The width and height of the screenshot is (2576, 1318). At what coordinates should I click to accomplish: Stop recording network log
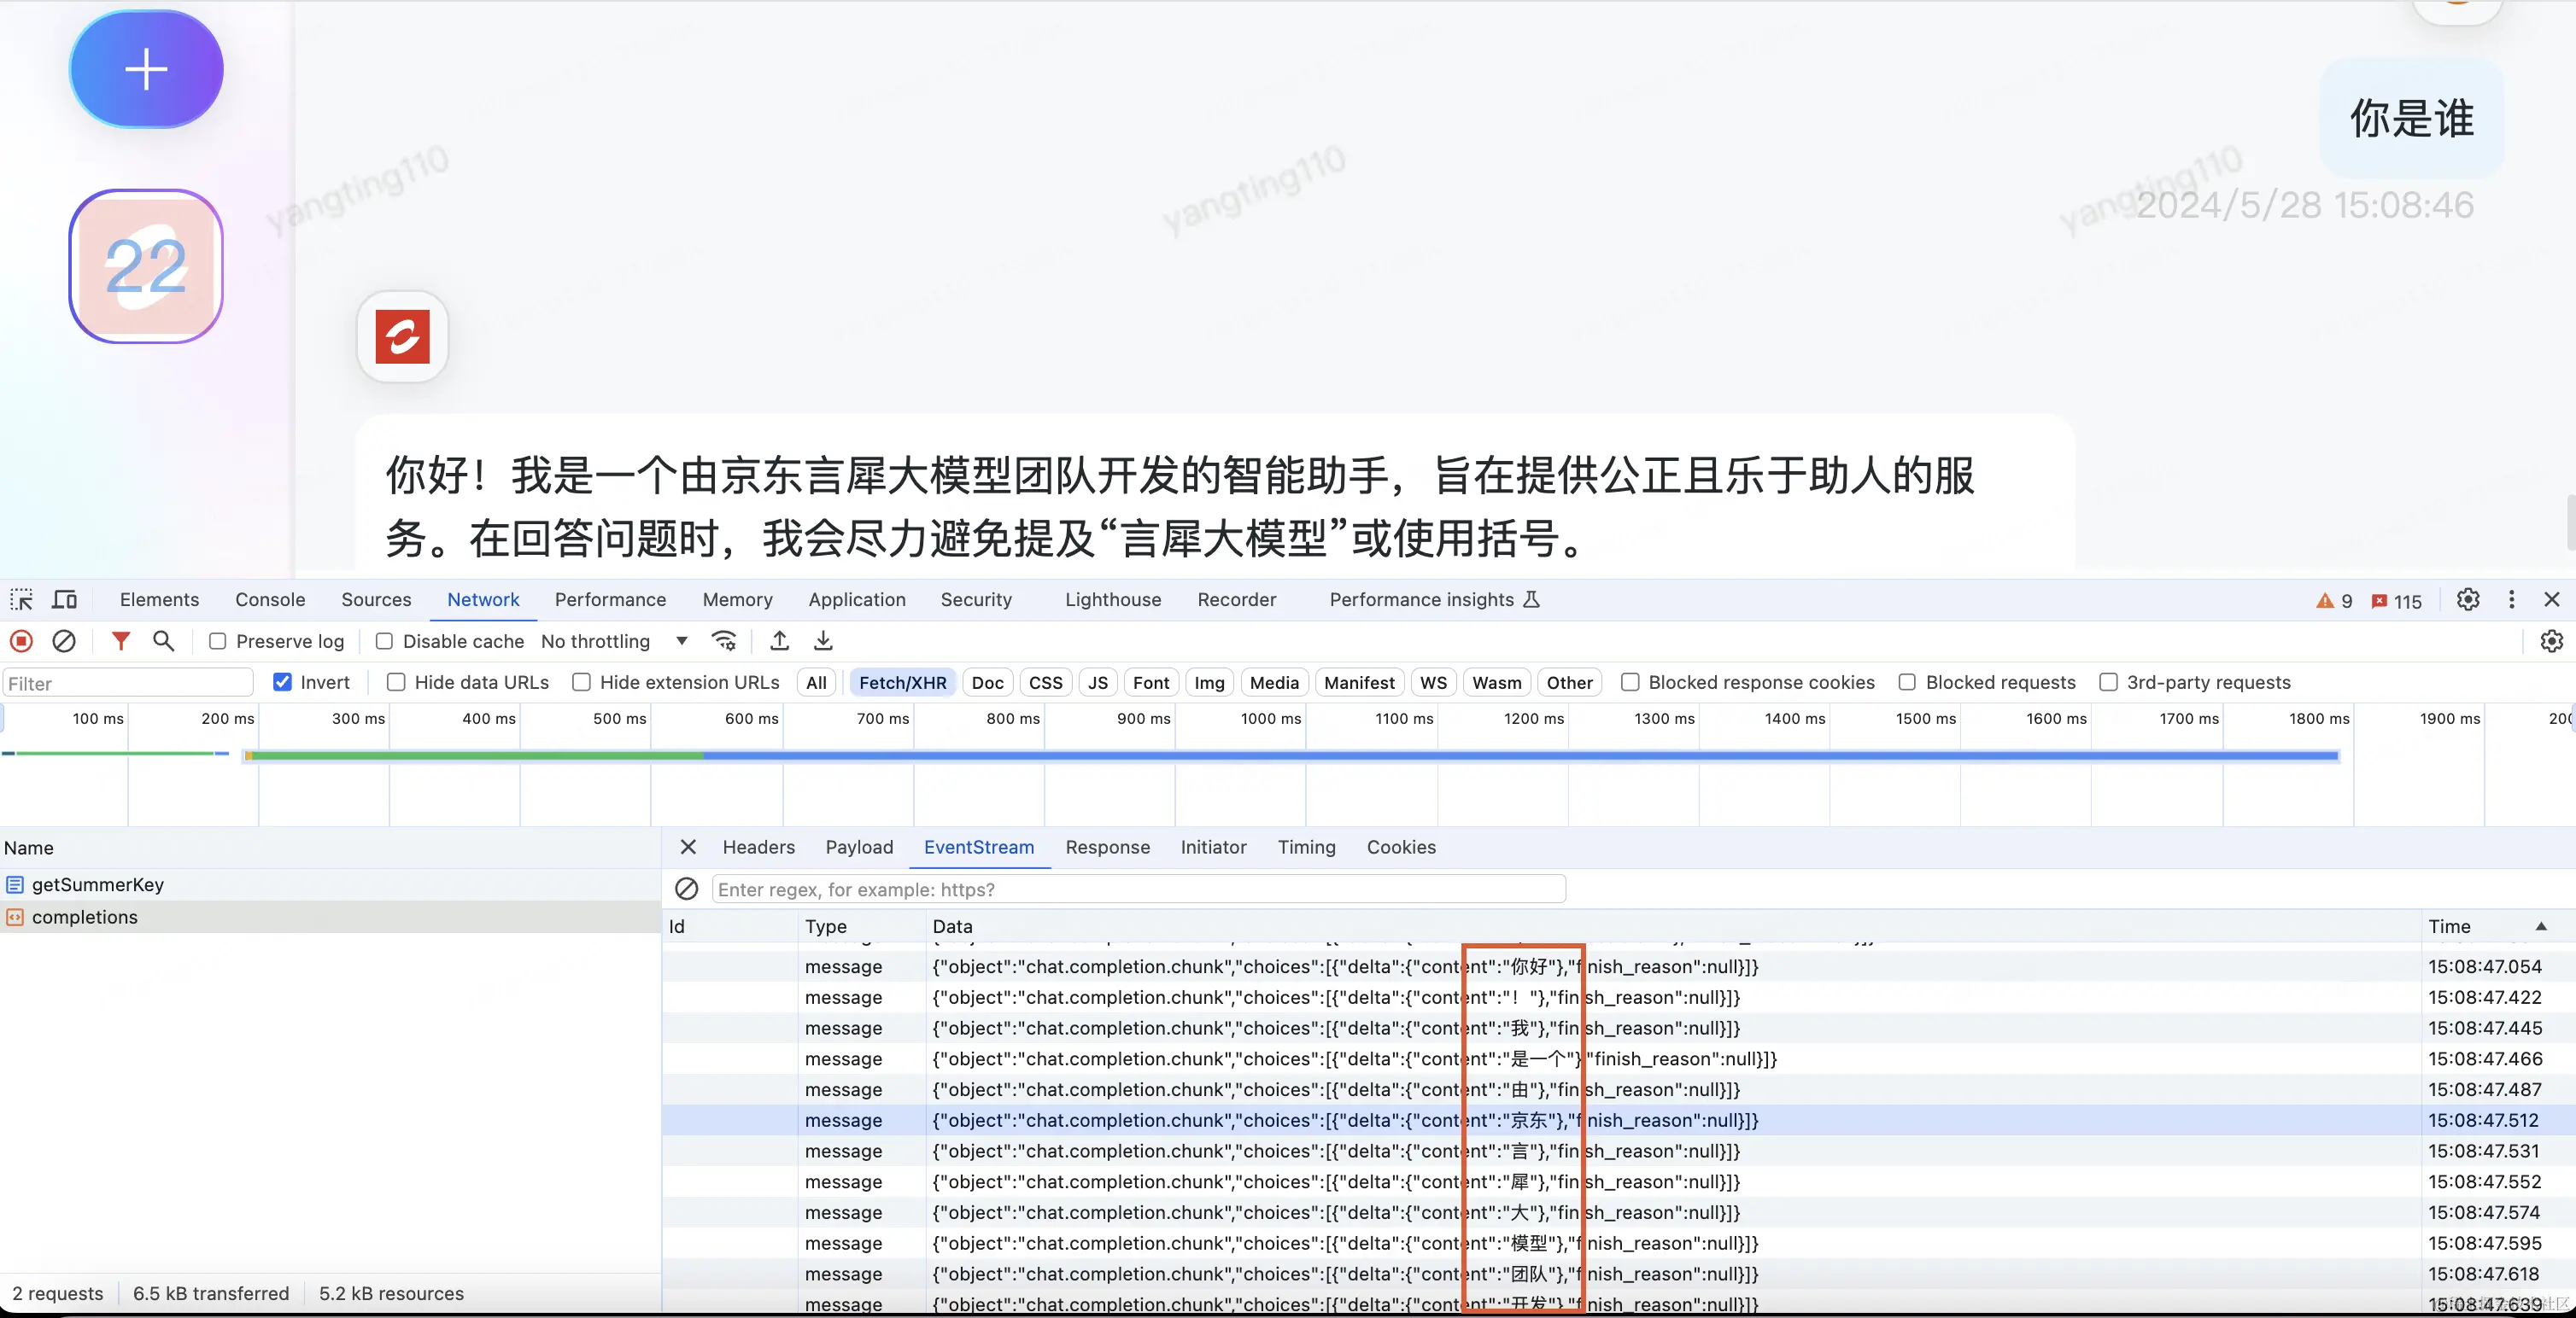point(21,640)
